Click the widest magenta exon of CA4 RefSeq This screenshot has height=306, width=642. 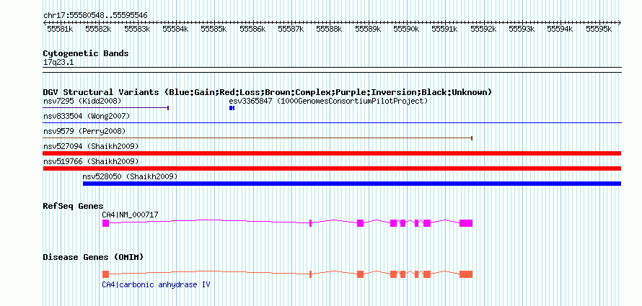pos(466,223)
